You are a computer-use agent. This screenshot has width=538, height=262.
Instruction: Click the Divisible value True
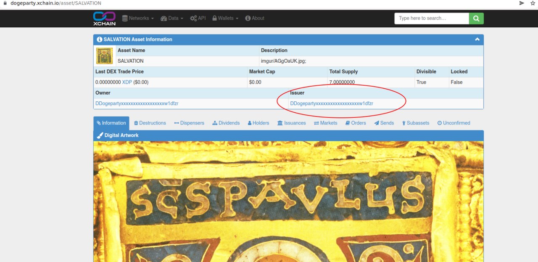point(421,82)
